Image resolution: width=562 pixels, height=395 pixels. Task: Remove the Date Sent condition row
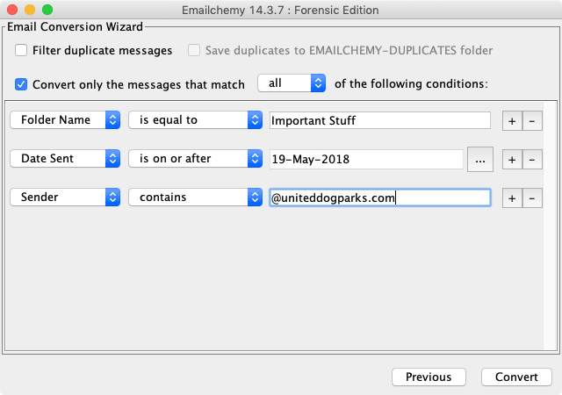tap(532, 160)
